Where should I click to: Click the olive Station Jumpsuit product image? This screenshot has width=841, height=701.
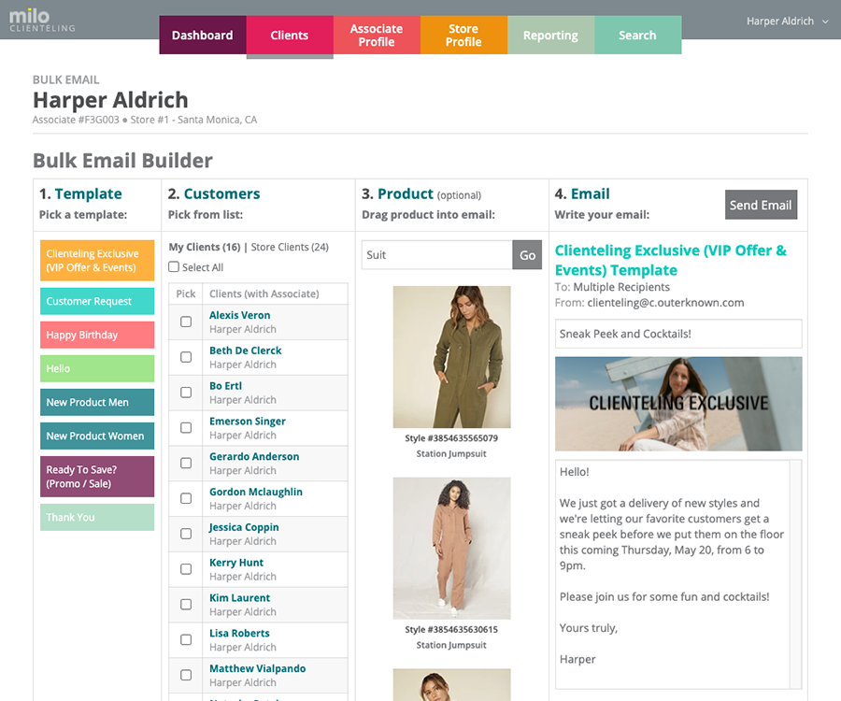click(451, 357)
